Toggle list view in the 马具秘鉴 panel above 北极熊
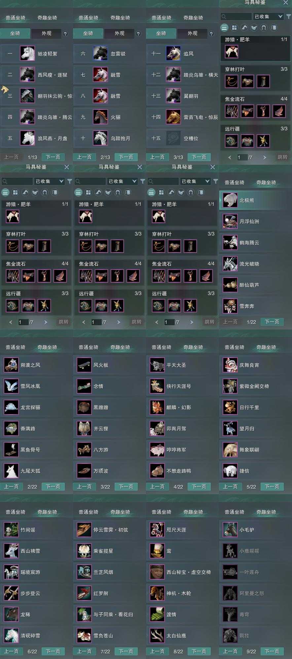This screenshot has width=292, height=659. coord(224,28)
